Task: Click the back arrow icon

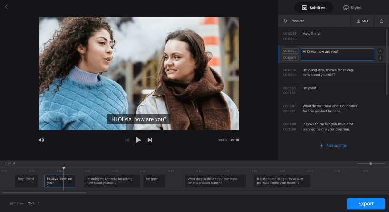Action: coord(6,7)
